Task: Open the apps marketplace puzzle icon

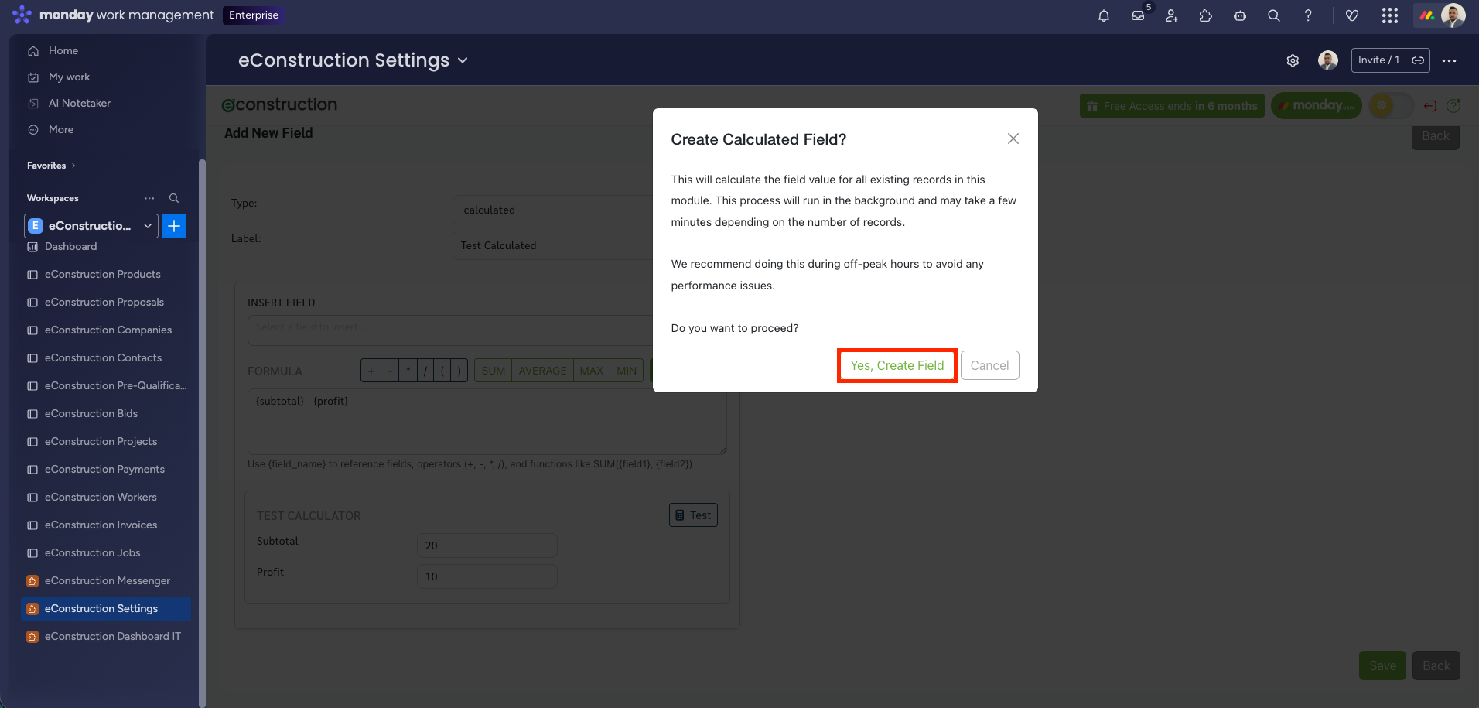Action: point(1206,15)
